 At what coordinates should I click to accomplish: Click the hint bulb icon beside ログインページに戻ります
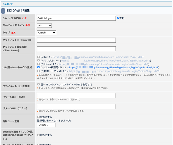[x=37, y=111]
